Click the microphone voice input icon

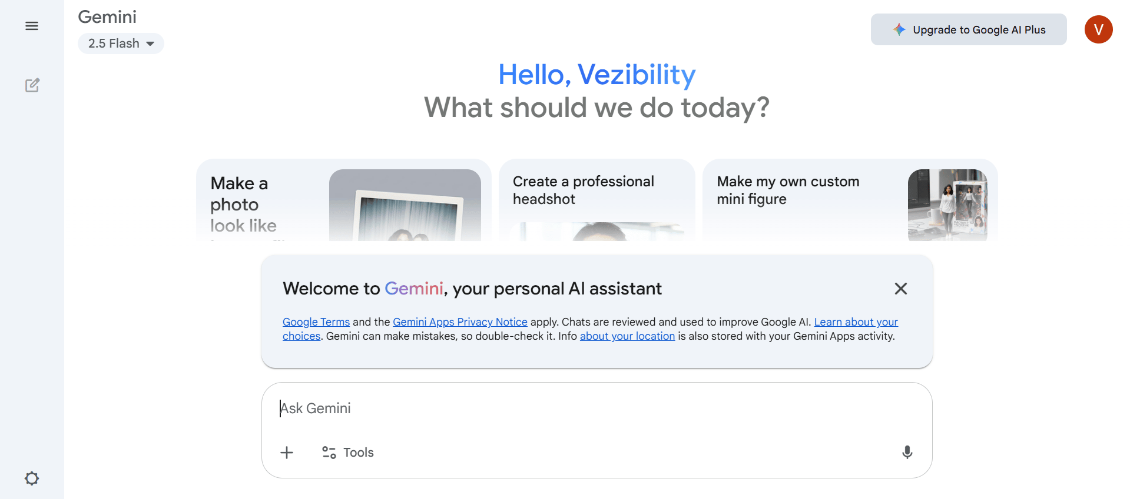tap(907, 452)
